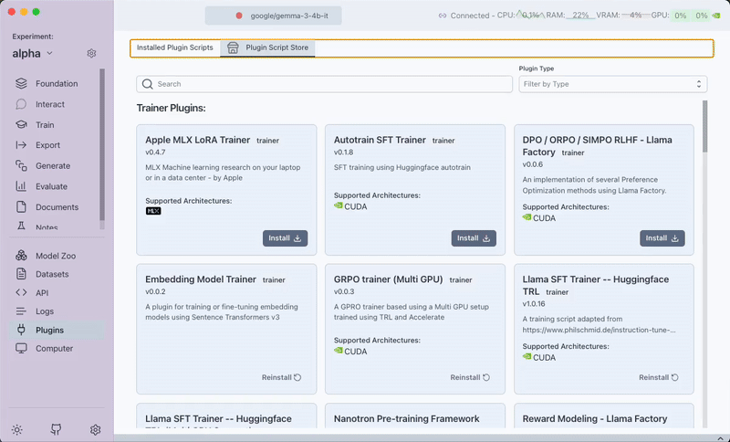This screenshot has height=442, width=730.
Task: Open the Datasets page
Action: point(52,274)
